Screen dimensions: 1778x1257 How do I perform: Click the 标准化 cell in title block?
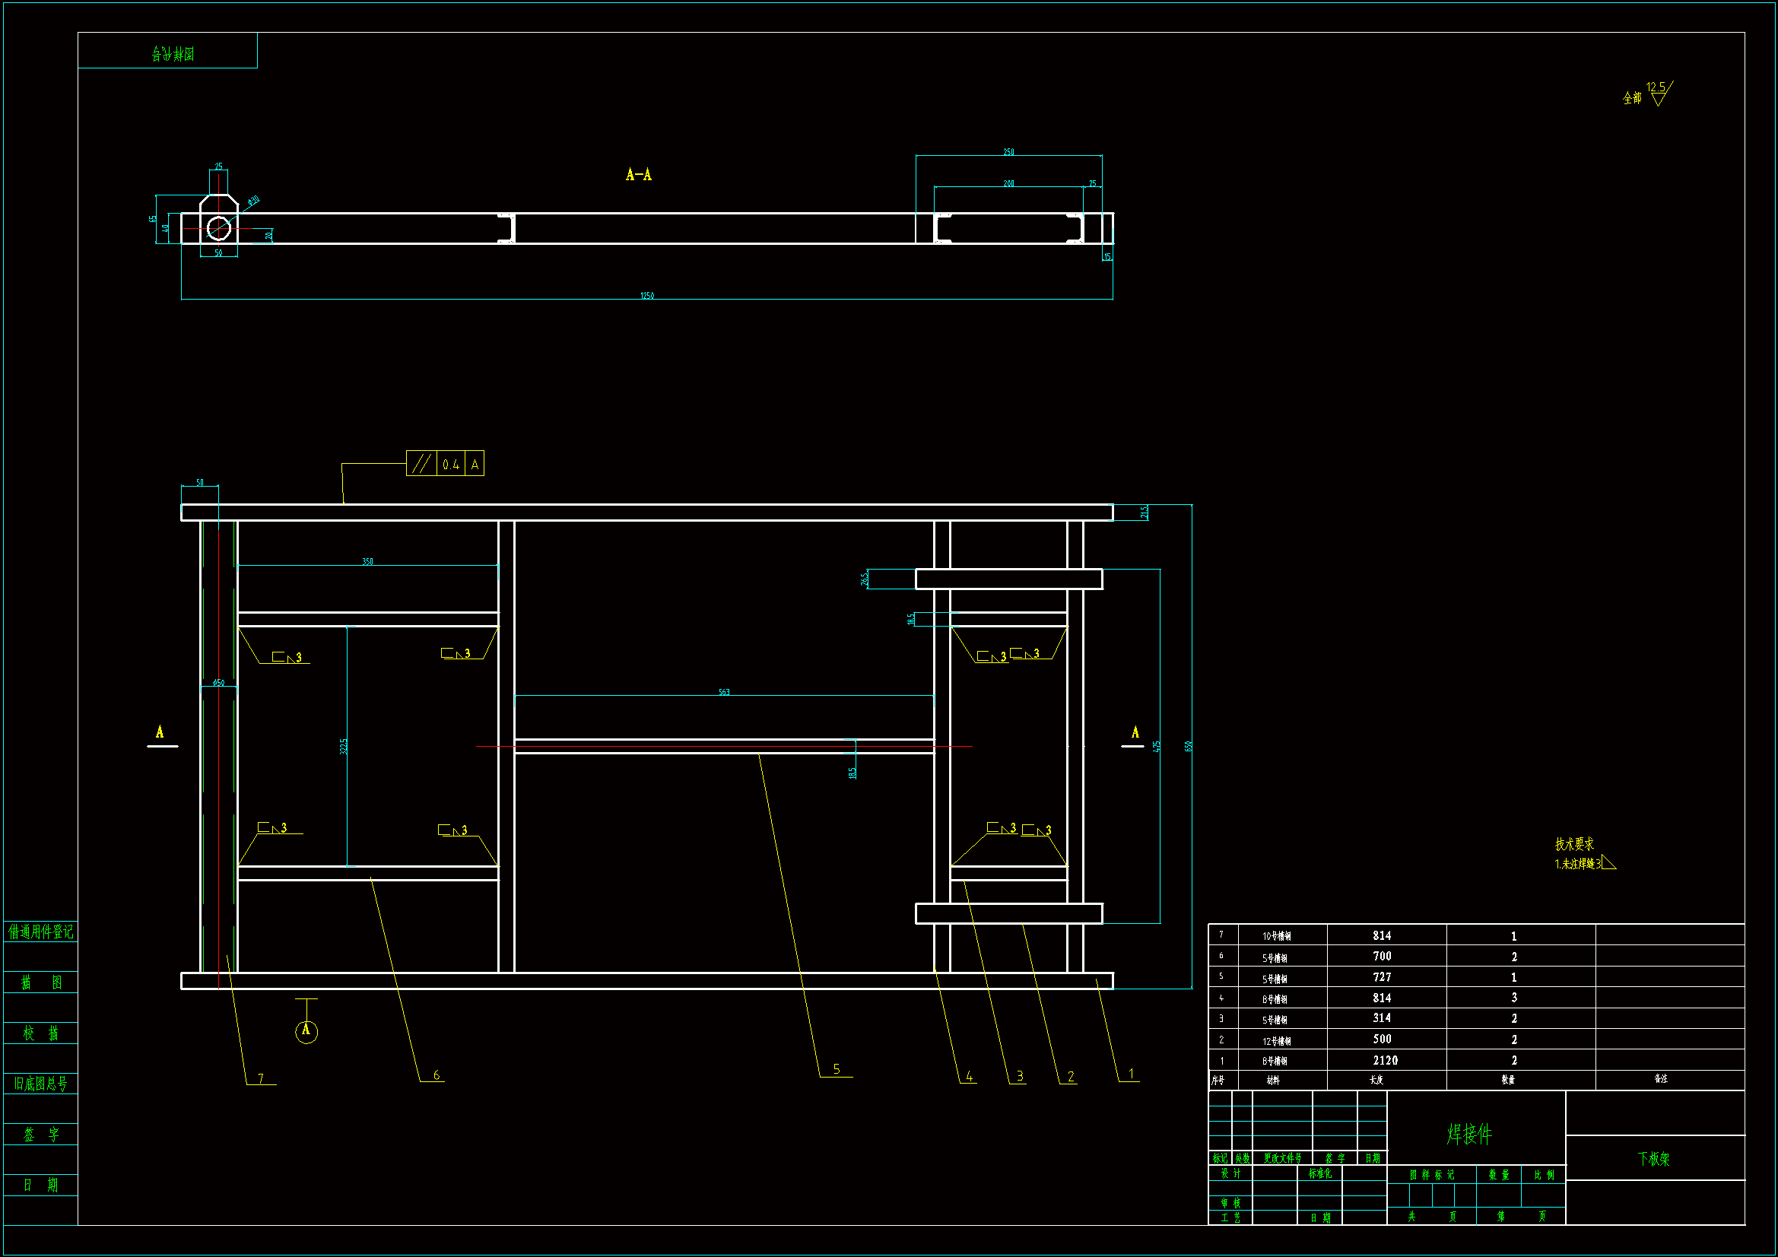click(1319, 1173)
